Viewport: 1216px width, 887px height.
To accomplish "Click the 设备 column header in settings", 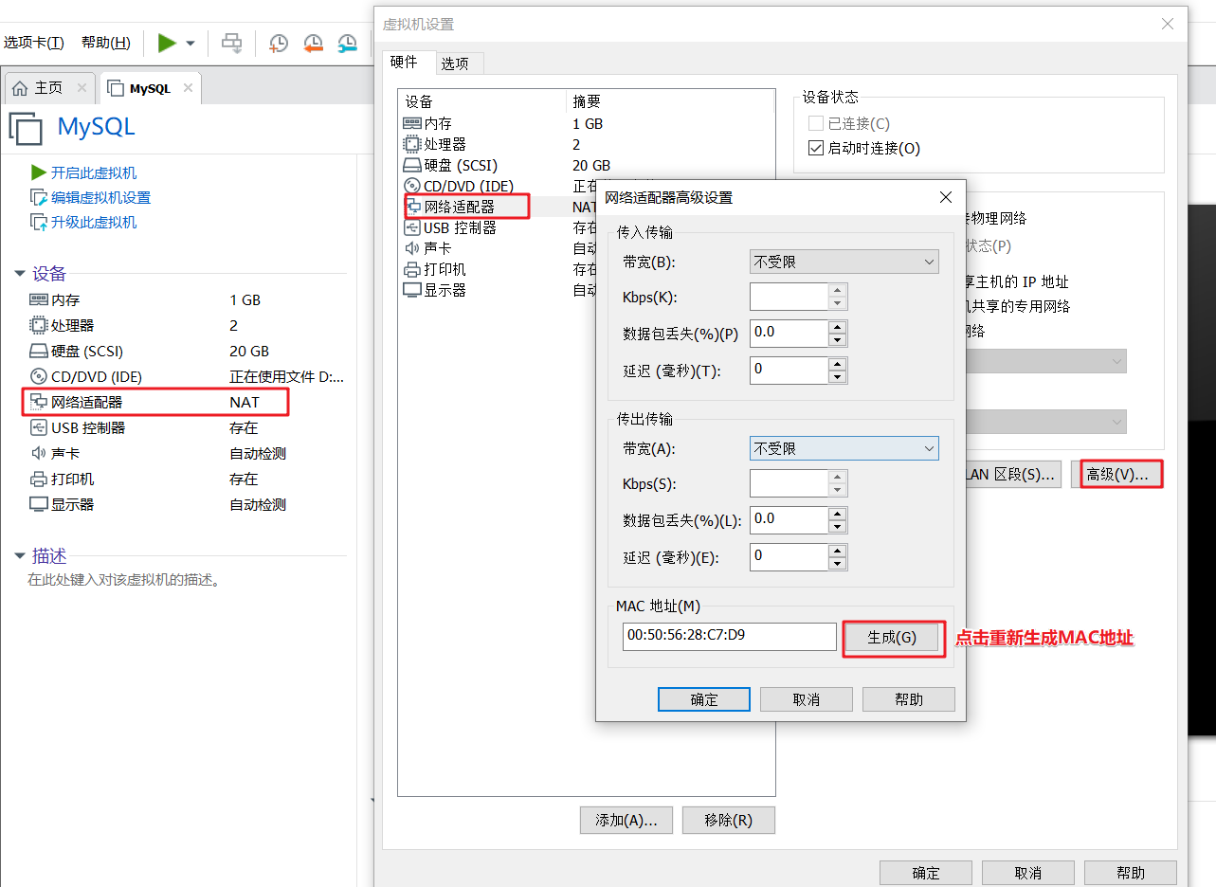I will [x=482, y=101].
